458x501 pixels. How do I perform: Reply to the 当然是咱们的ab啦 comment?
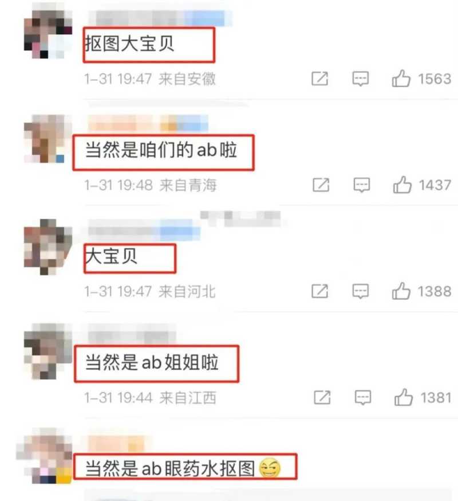(362, 185)
